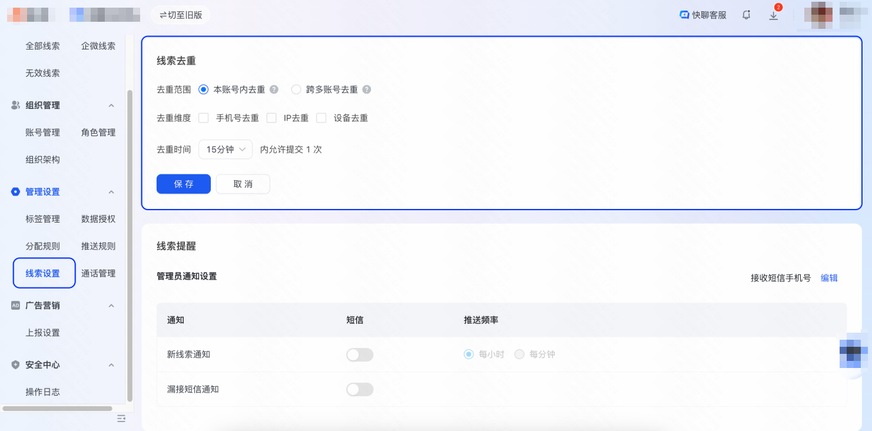Open 操作日志 from the sidebar menu
The height and width of the screenshot is (431, 872).
pos(43,392)
